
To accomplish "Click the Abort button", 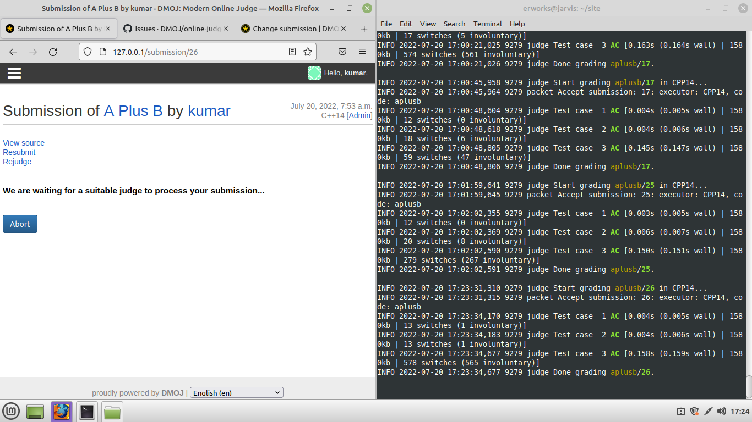I will coord(20,224).
